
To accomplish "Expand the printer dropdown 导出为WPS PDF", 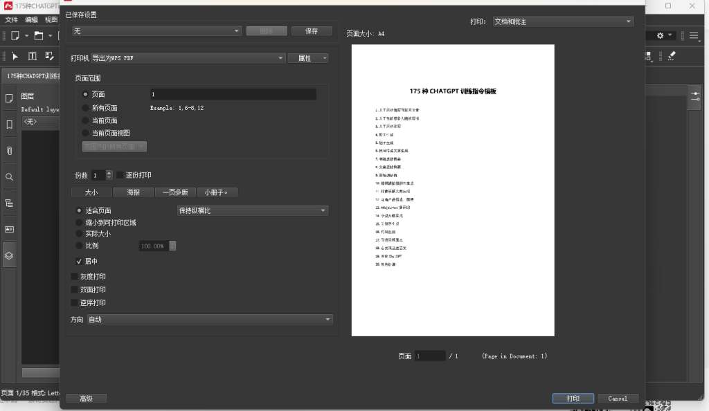I will click(x=188, y=58).
